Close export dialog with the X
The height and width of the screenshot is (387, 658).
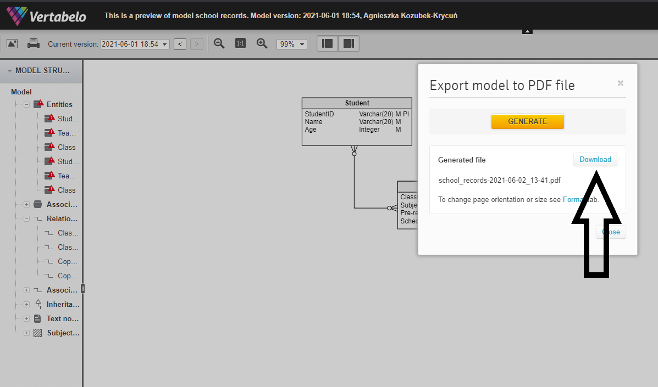pyautogui.click(x=620, y=83)
